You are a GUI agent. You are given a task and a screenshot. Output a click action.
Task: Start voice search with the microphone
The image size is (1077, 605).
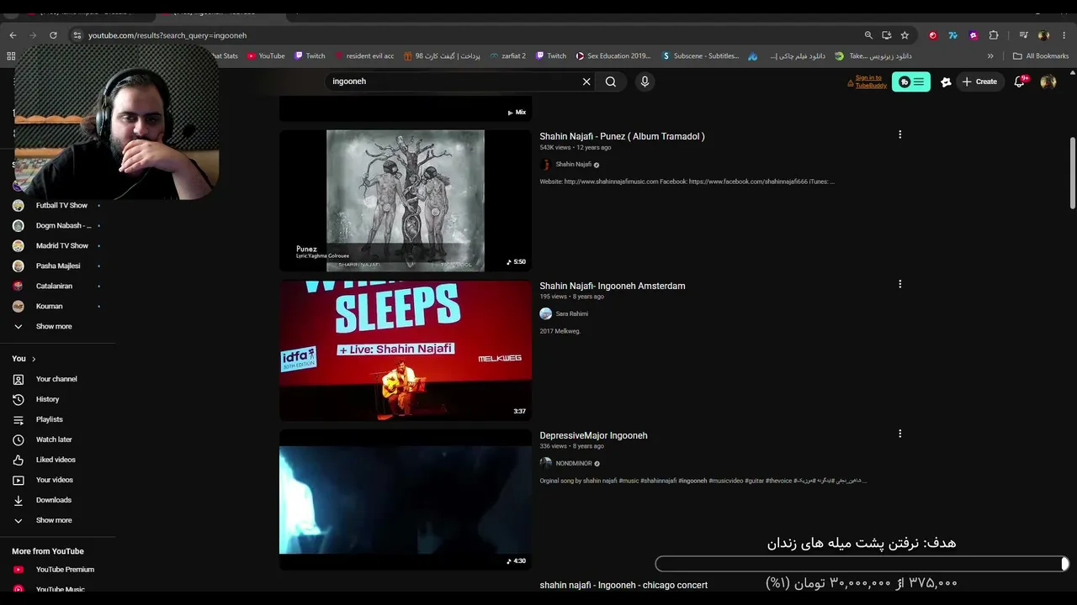tap(645, 82)
